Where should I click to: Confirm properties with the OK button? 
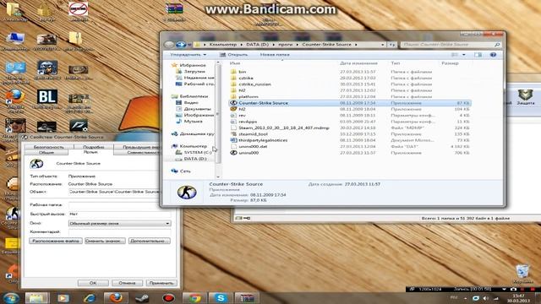[x=93, y=283]
